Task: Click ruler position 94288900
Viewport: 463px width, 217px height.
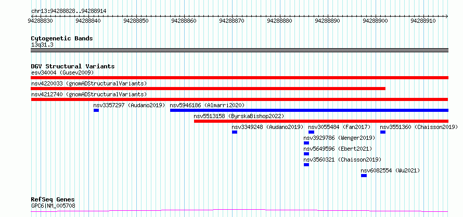Action: pos(375,21)
